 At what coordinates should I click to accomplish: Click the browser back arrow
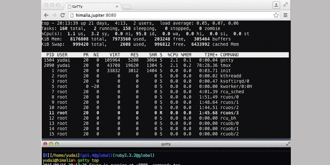pos(46,15)
